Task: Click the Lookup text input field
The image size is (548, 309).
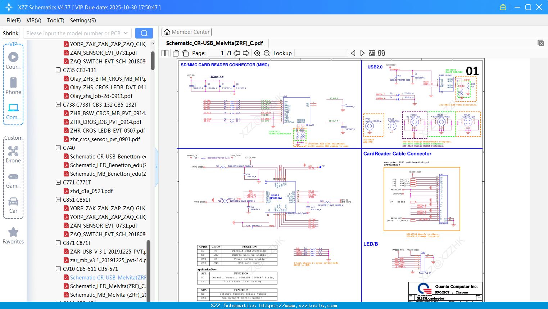Action: point(321,53)
